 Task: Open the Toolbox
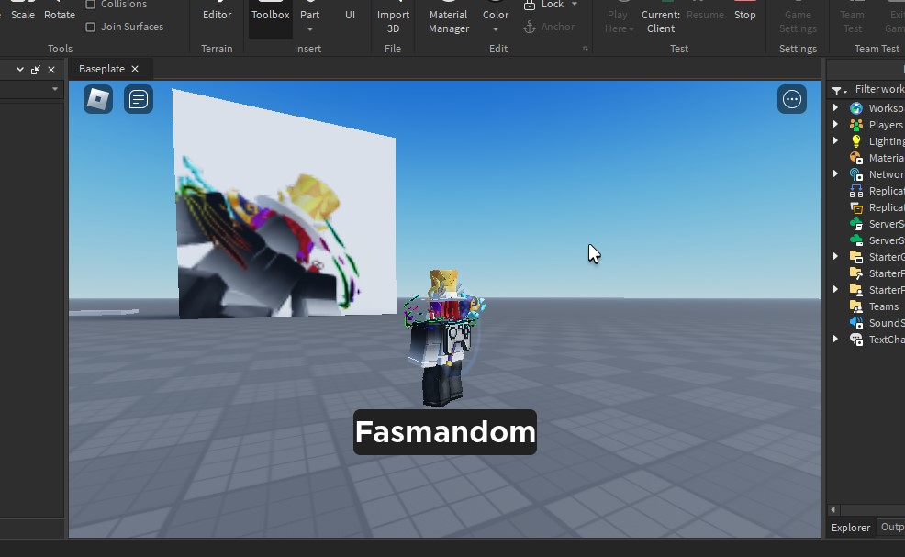click(269, 15)
